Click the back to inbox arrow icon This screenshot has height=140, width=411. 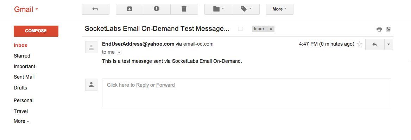tap(95, 9)
